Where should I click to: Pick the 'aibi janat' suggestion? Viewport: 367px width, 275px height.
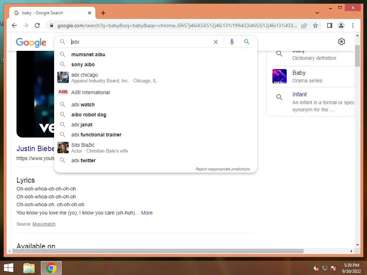click(x=156, y=125)
